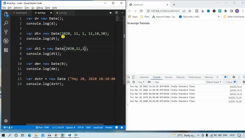Show hidden system tray icons
The height and width of the screenshot is (138, 245).
(x=198, y=135)
